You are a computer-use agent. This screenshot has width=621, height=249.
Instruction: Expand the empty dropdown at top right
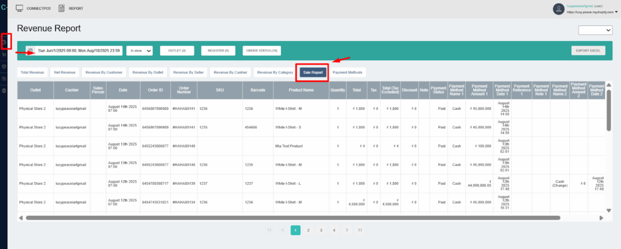pyautogui.click(x=596, y=30)
